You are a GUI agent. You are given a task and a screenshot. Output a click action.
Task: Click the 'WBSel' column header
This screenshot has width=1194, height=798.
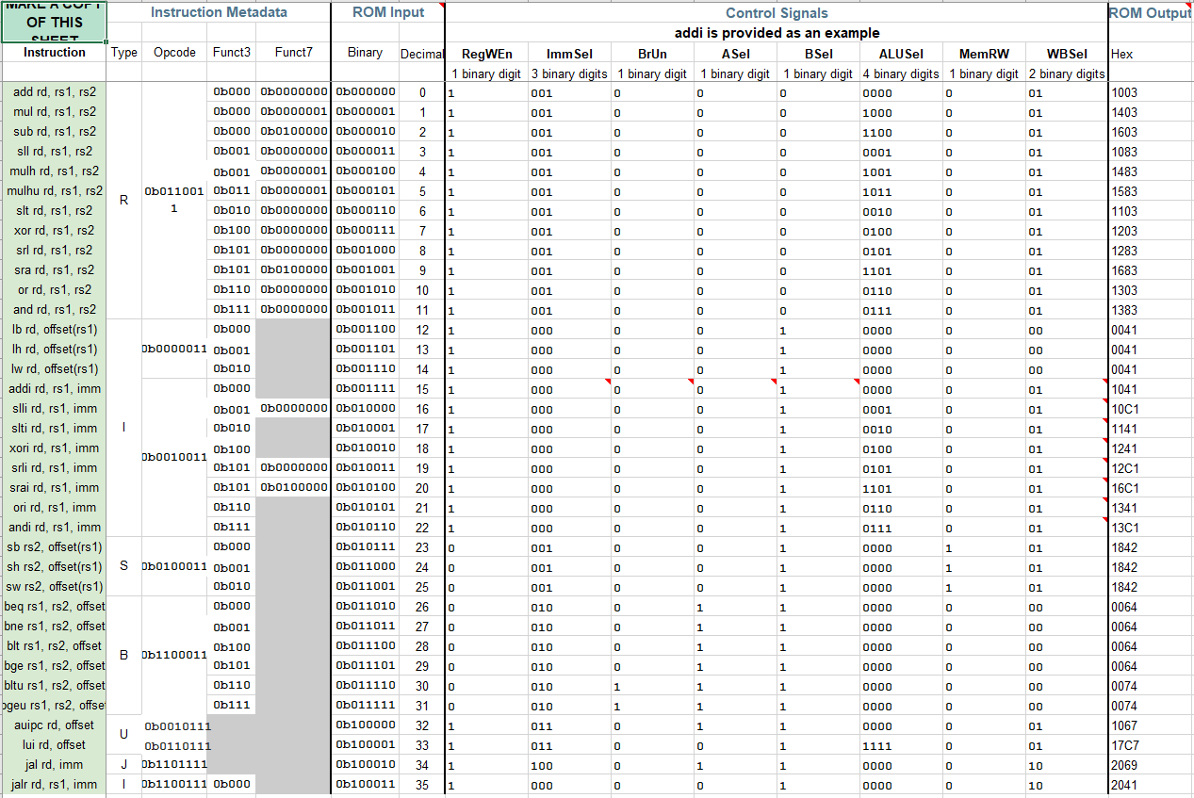[x=1067, y=54]
